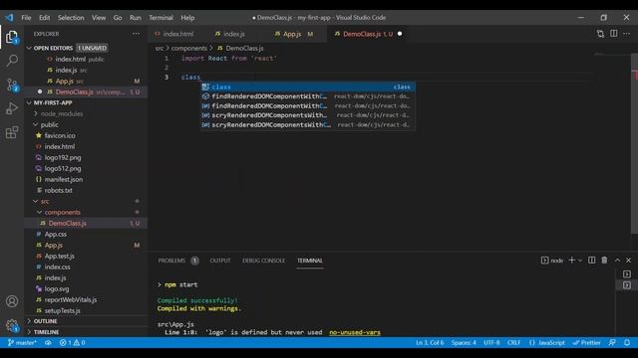This screenshot has height=358, width=638.
Task: Click the editor vertical scrollbar
Action: (634, 144)
